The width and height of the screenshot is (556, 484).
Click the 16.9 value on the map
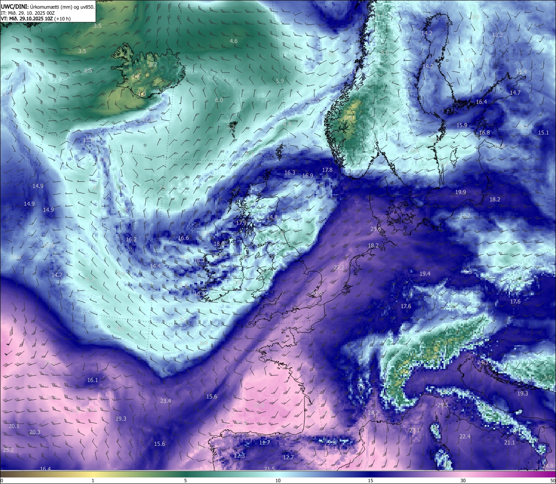tap(308, 176)
